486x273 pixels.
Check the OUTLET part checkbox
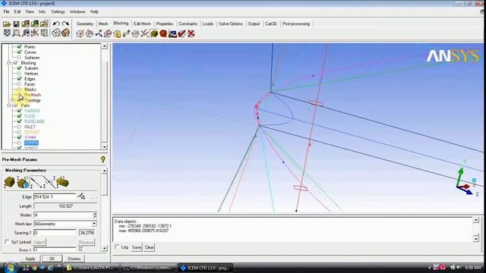click(x=20, y=132)
